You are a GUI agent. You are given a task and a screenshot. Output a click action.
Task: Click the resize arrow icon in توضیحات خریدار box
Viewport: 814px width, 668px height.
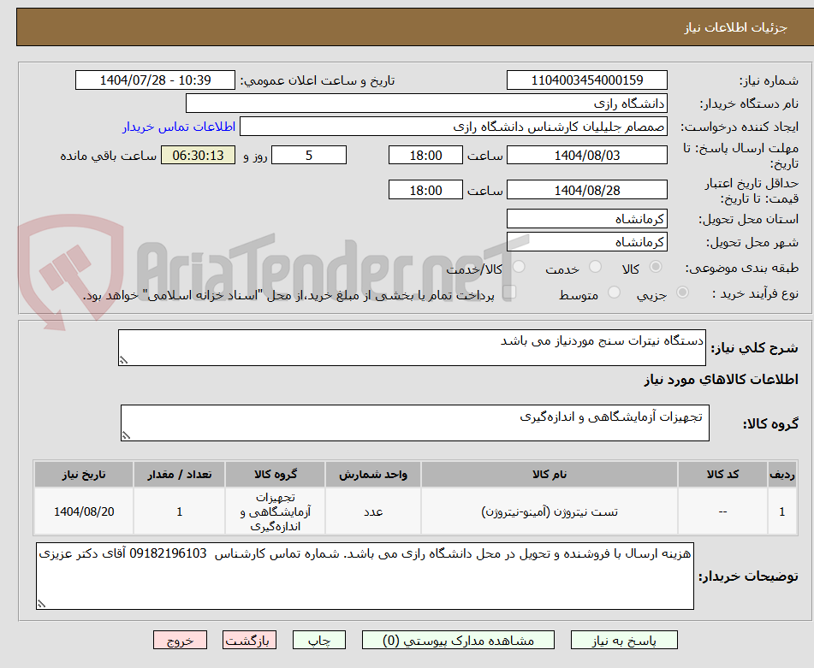41,605
